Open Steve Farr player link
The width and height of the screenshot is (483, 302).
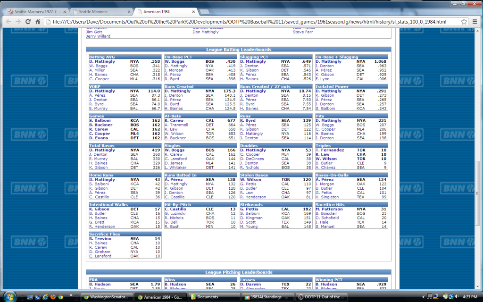pos(303,32)
